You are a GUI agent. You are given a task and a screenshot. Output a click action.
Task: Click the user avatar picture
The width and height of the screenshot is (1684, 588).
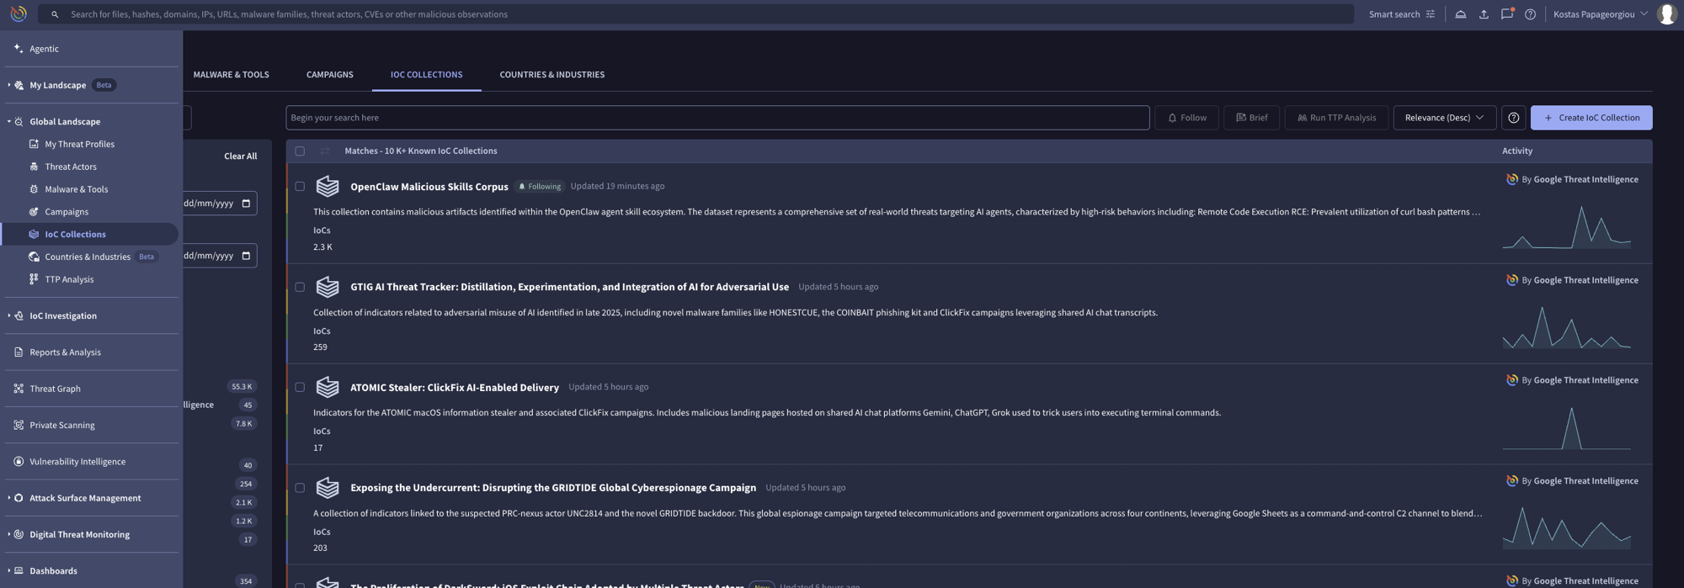1666,13
